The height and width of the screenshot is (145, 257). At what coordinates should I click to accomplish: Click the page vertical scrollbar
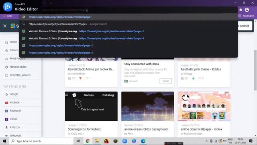pyautogui.click(x=255, y=70)
